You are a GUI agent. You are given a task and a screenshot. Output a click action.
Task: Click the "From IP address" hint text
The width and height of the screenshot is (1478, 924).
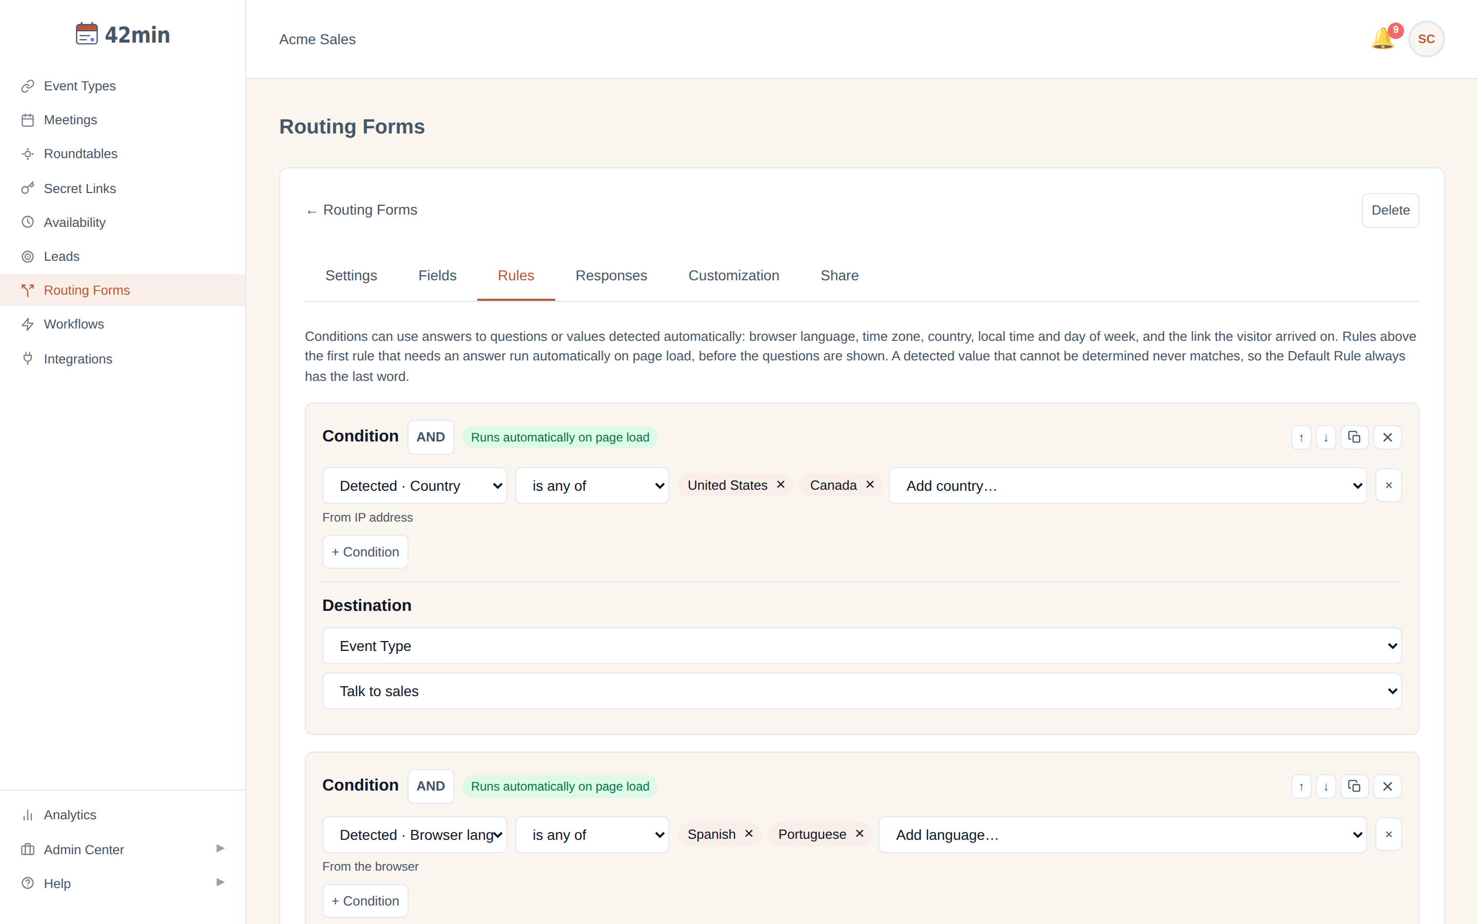coord(367,517)
